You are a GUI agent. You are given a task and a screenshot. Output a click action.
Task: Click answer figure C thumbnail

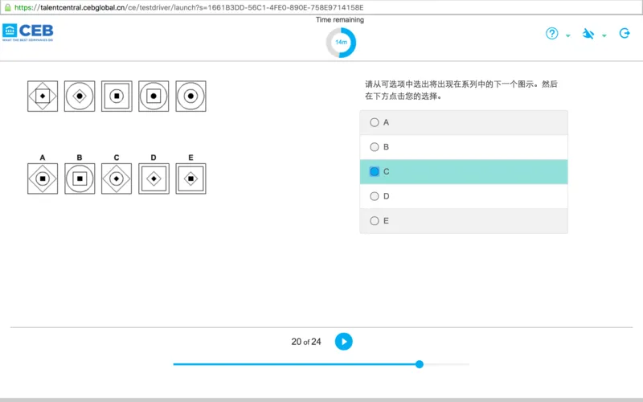coord(117,178)
